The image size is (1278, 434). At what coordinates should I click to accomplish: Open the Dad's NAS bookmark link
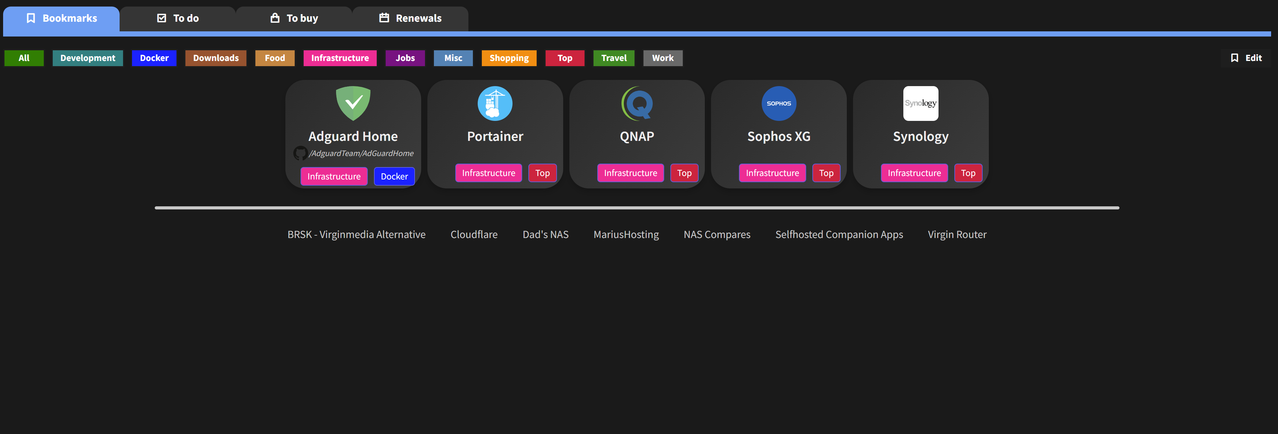[x=546, y=235]
